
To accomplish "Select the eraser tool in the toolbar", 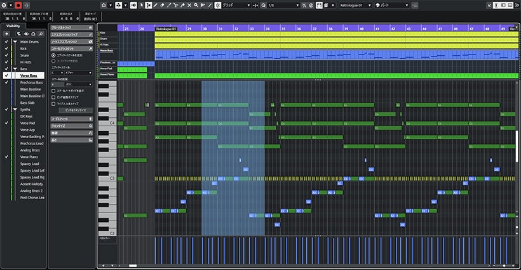I will pos(161,6).
